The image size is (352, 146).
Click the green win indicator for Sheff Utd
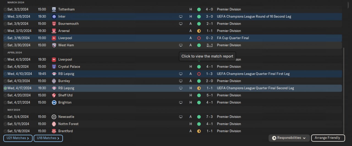click(199, 95)
